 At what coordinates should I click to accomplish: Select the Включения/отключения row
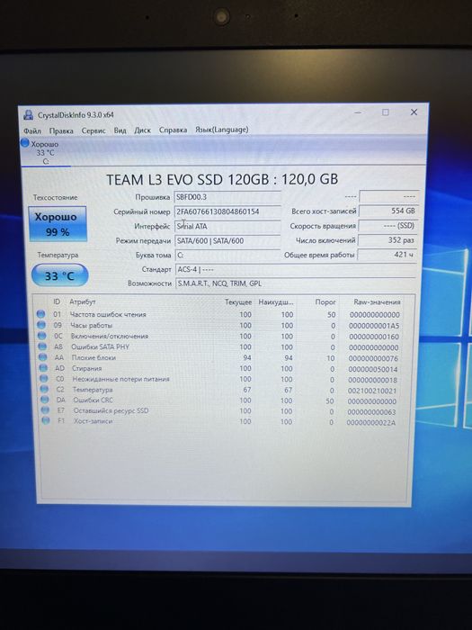[x=218, y=336]
